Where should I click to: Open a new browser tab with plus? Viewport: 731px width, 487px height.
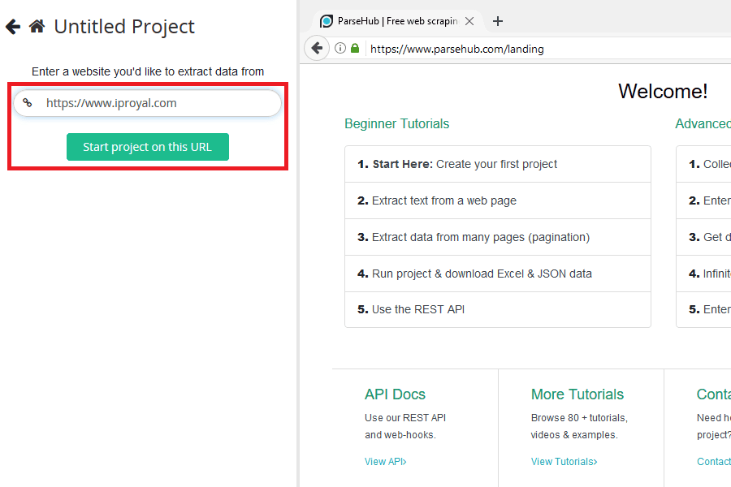498,21
